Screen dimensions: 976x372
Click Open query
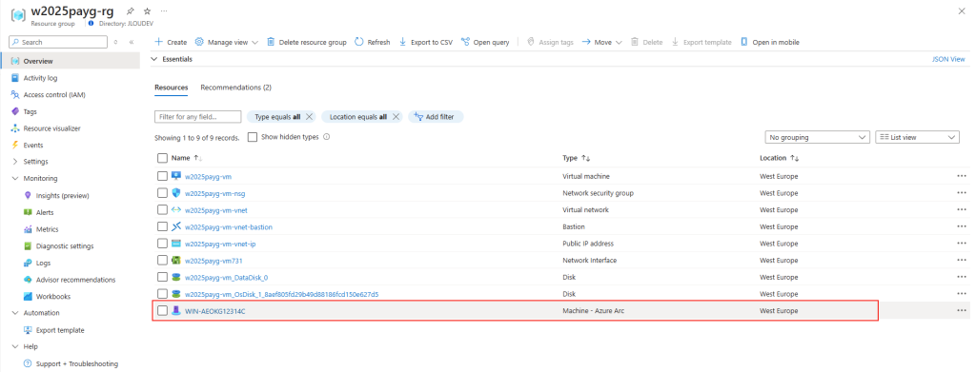click(485, 42)
